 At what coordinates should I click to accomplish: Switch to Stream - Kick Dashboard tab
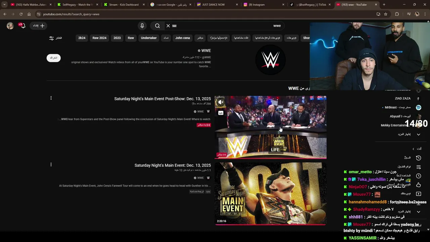124,5
